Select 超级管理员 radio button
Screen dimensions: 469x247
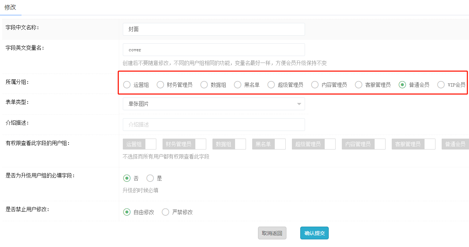click(x=271, y=85)
